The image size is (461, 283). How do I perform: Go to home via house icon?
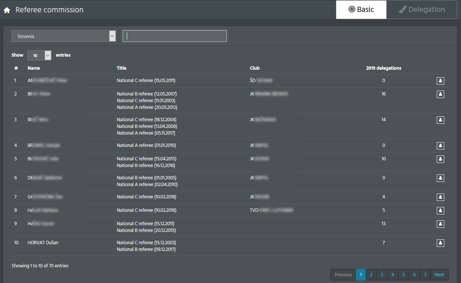coord(7,10)
